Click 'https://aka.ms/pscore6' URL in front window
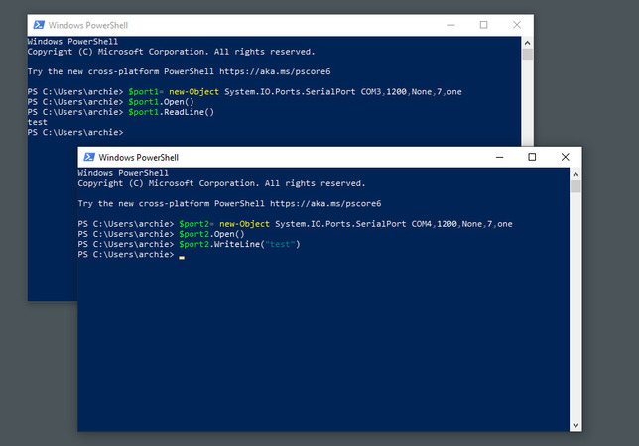Viewport: 639px width, 446px height. 325,203
